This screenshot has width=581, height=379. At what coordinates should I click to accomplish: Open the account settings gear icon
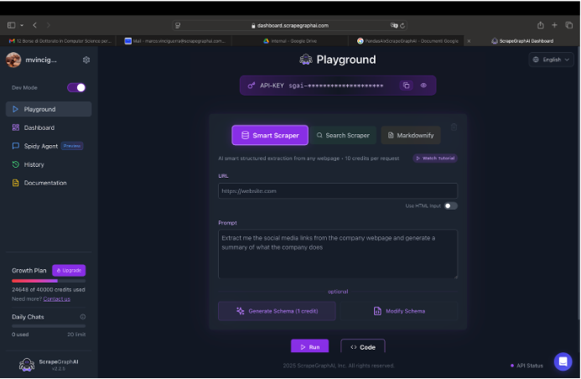point(86,60)
